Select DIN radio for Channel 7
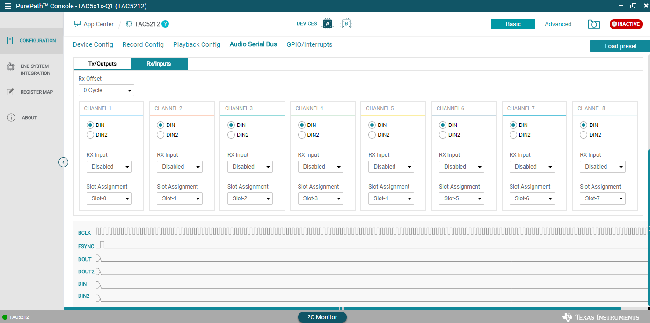The image size is (650, 323). [513, 125]
